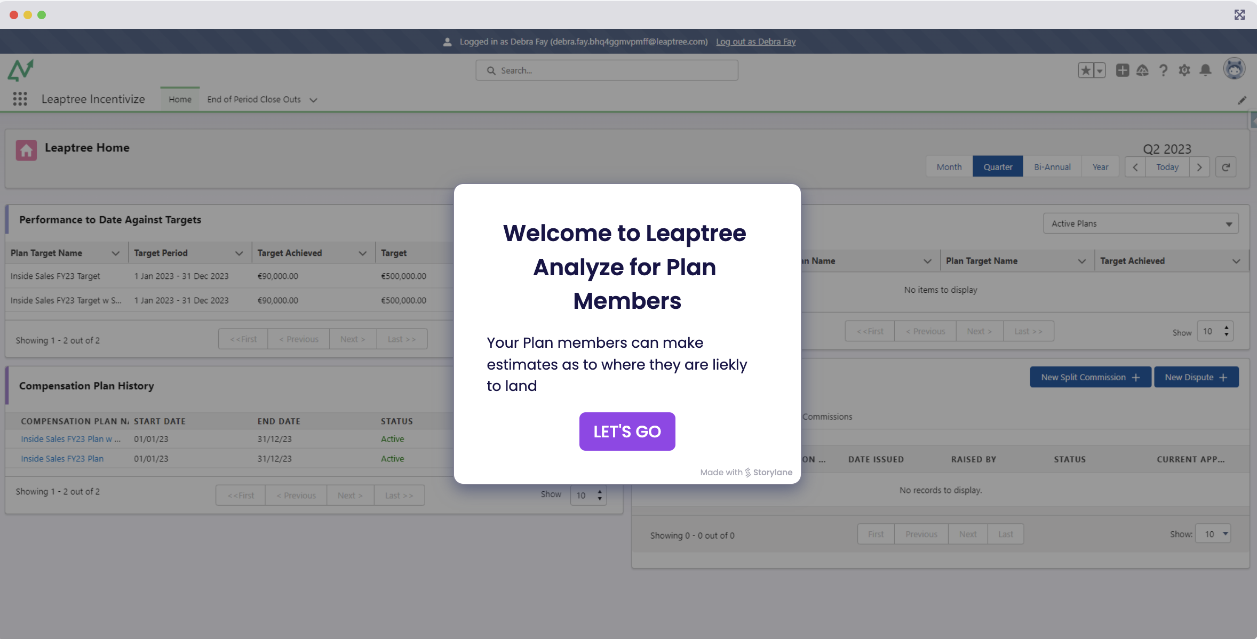Open the Show 10 dropdown in disputes footer

[x=1213, y=534]
